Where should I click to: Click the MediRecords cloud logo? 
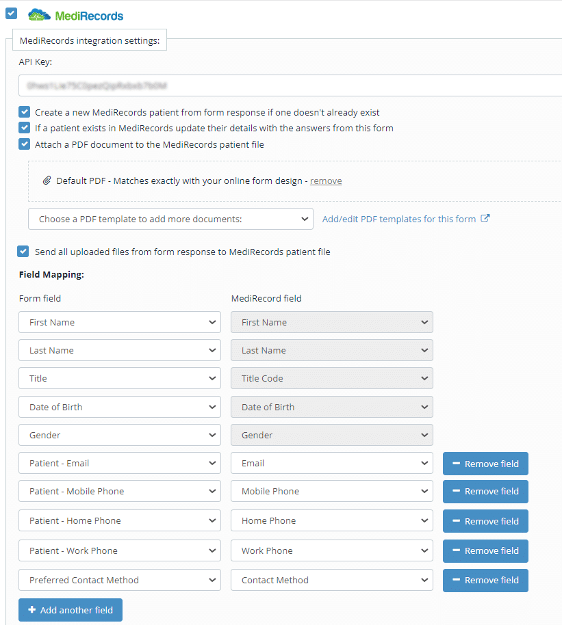pyautogui.click(x=38, y=14)
